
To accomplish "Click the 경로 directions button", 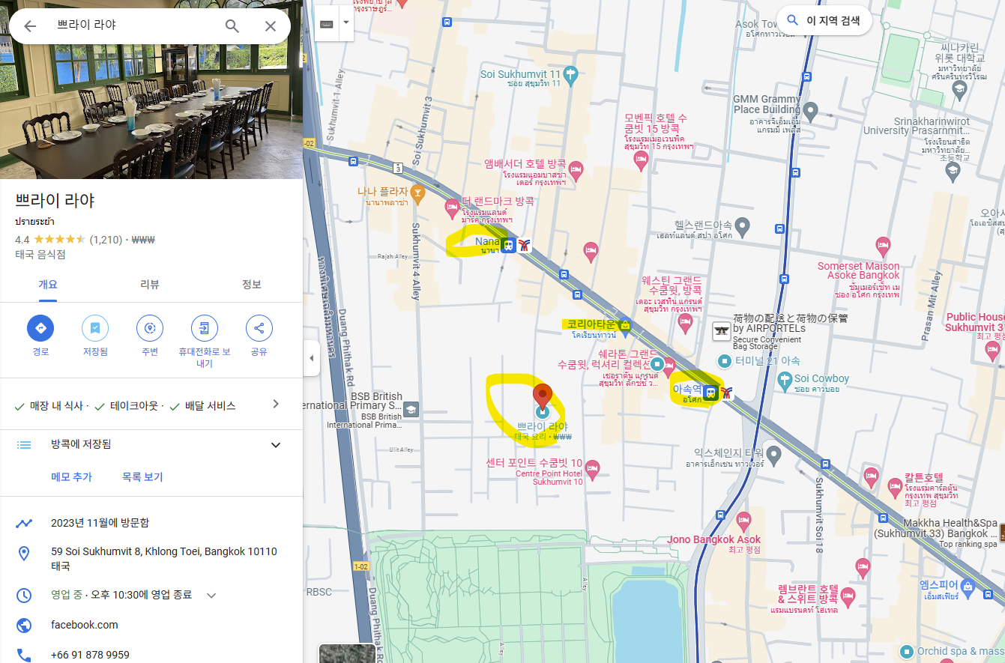I will [x=40, y=328].
